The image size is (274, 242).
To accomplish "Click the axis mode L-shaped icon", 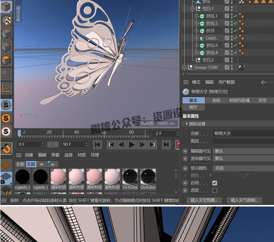I will tap(6, 88).
